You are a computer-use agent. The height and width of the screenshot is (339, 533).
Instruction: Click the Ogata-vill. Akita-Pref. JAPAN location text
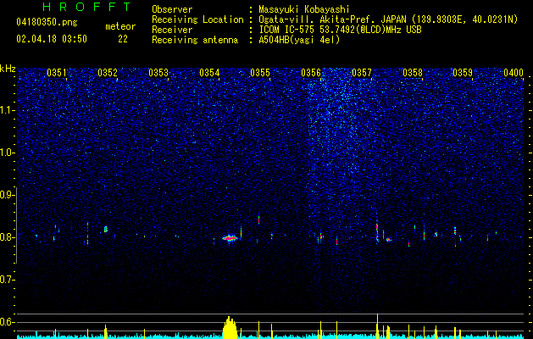pyautogui.click(x=388, y=19)
